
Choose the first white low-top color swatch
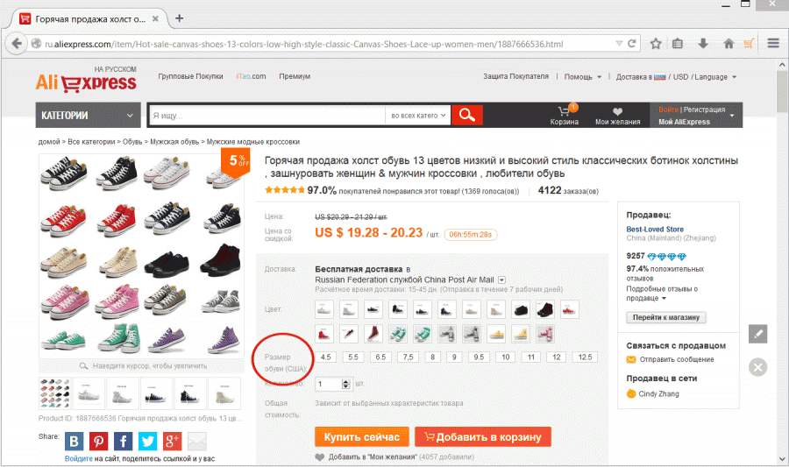click(x=324, y=309)
